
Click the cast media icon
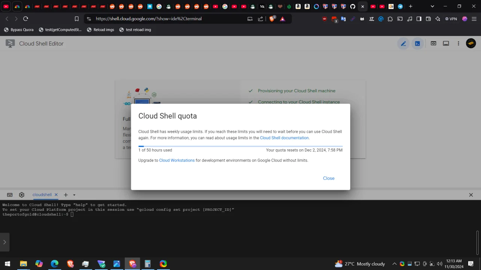pos(400,19)
